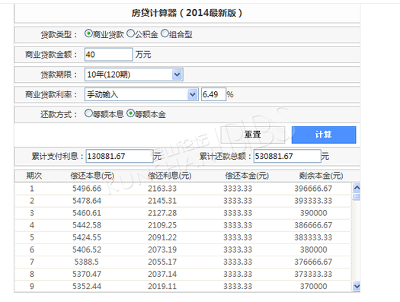Focus the 商业贷款金额 input field
The image size is (400, 302).
109,55
